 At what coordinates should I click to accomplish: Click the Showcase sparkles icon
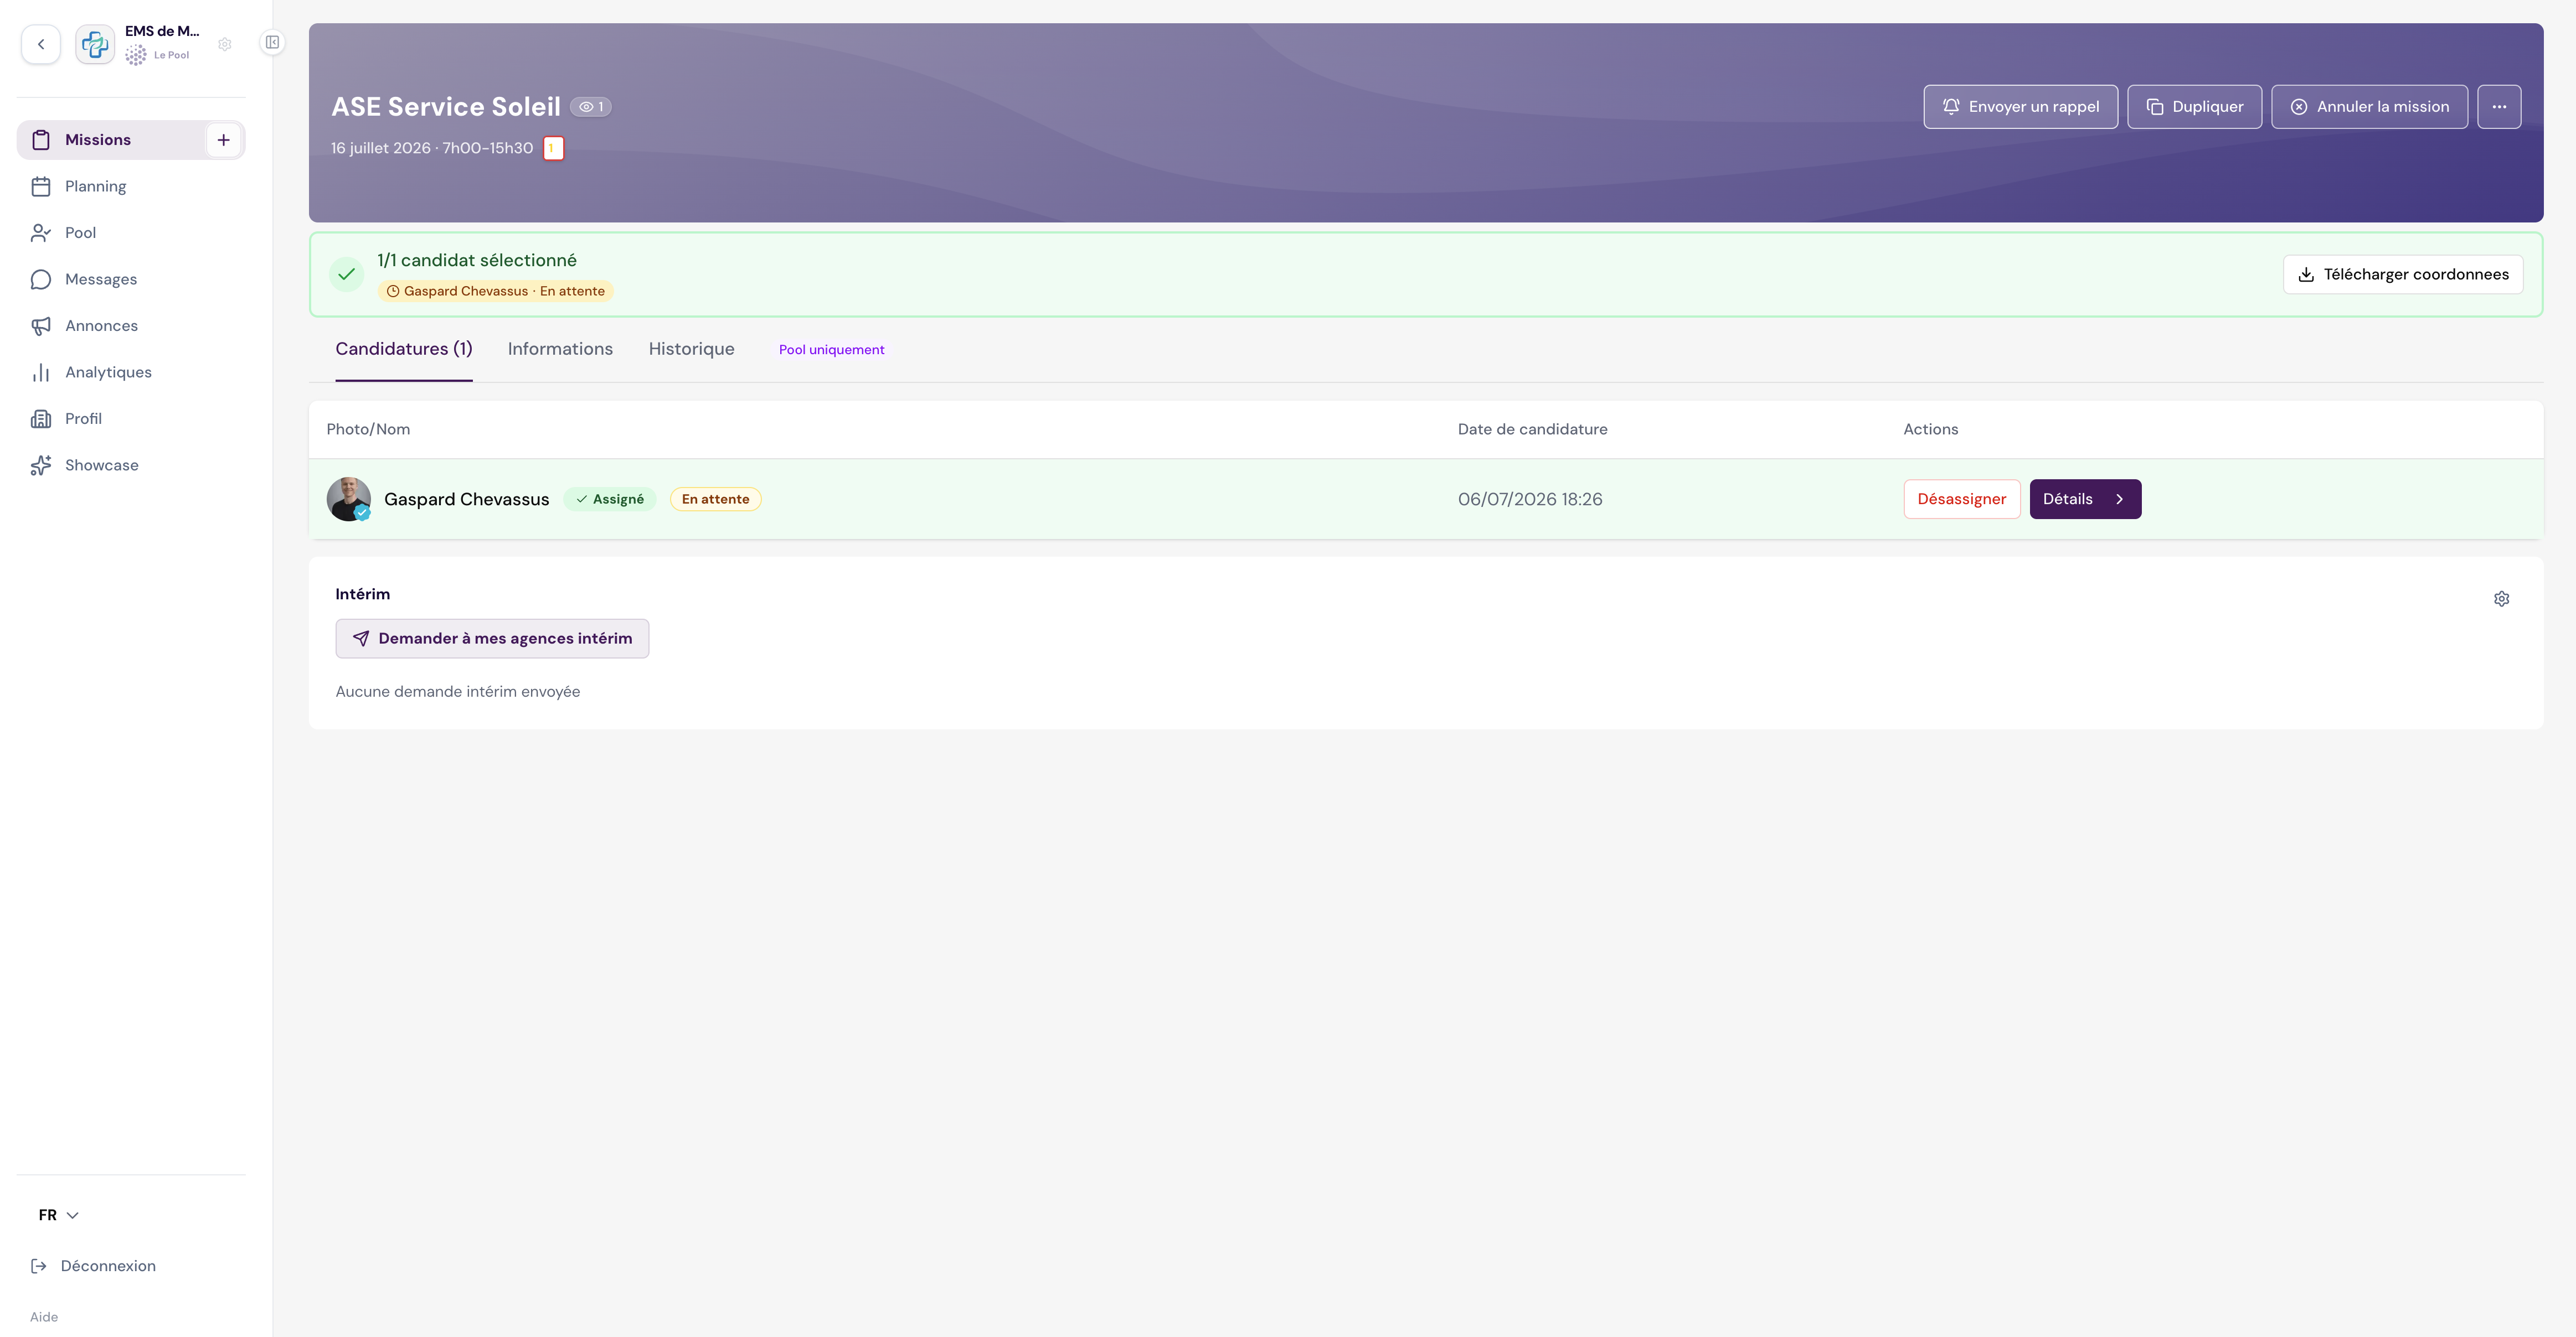(x=41, y=465)
